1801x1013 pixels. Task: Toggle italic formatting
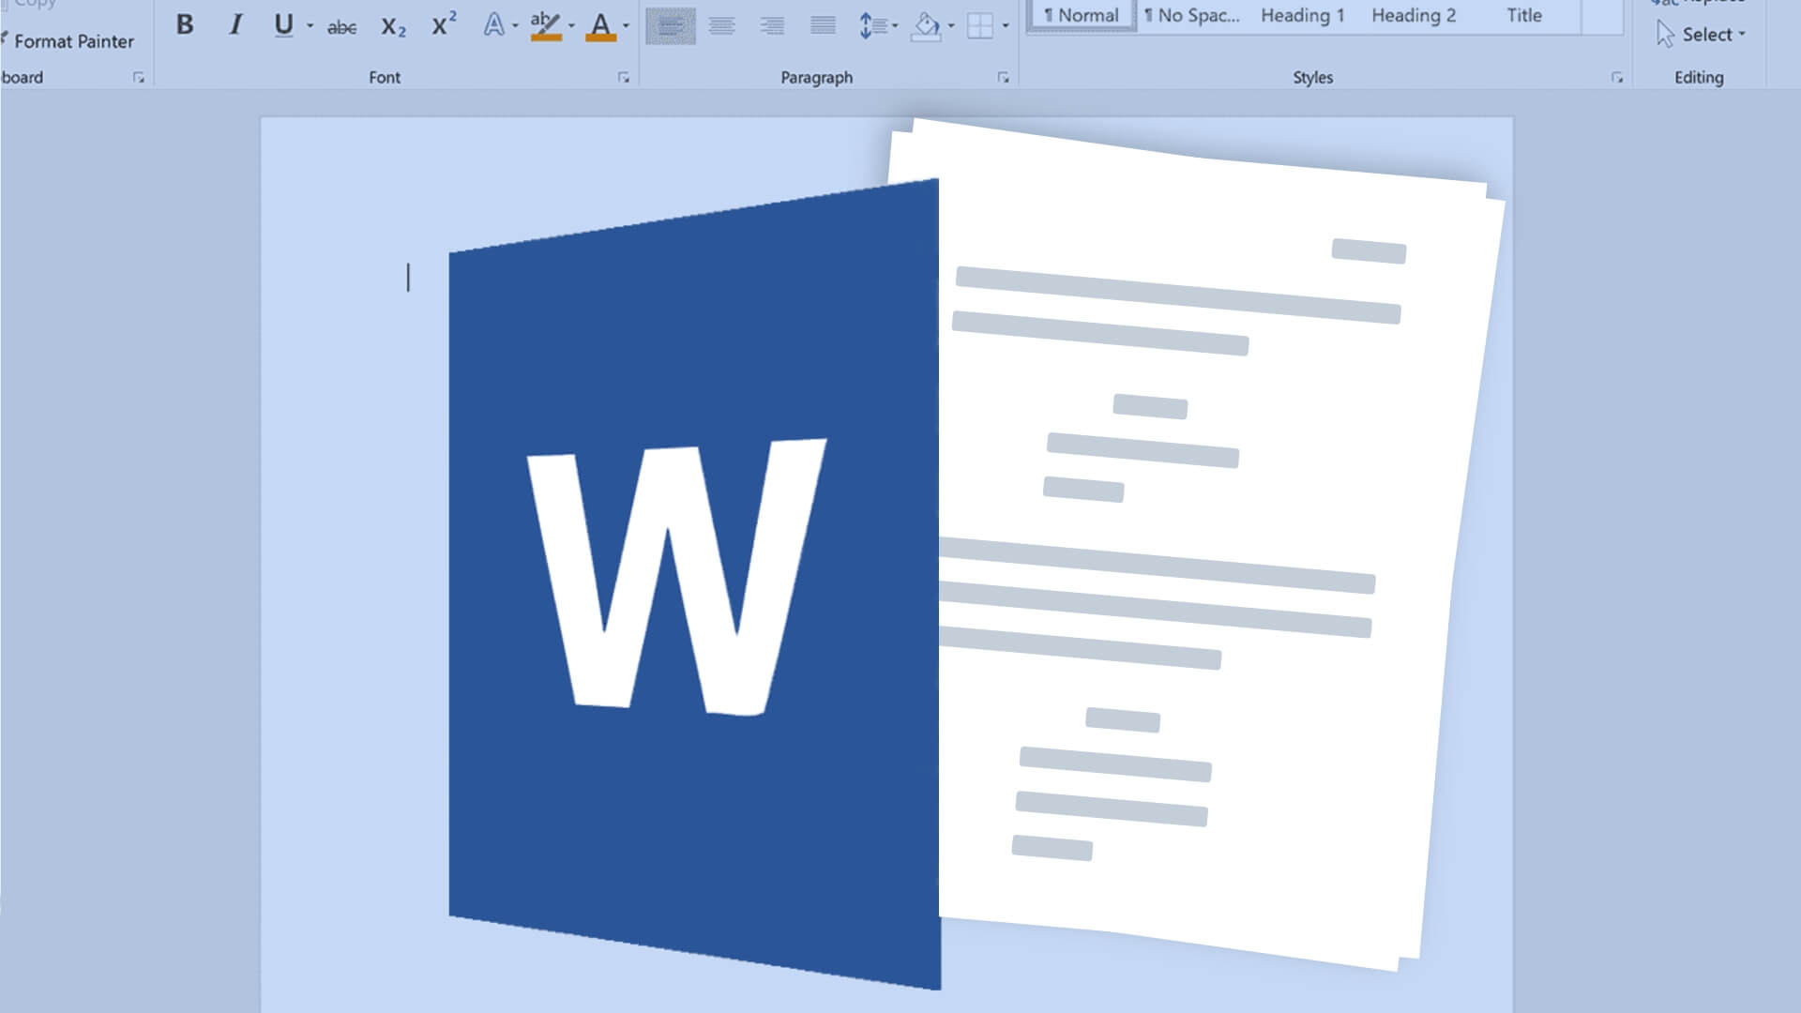click(x=235, y=25)
